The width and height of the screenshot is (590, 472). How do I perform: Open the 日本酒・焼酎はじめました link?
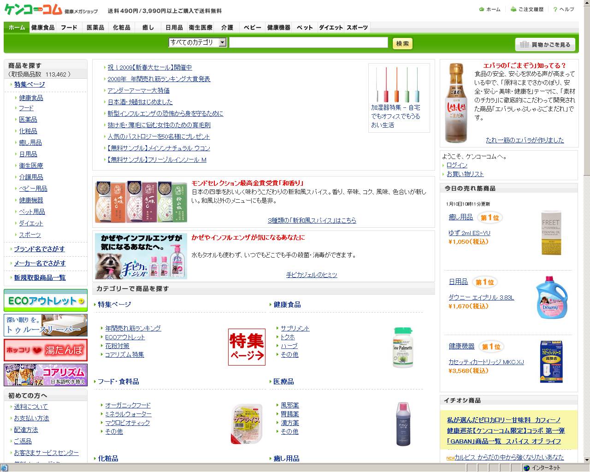(x=140, y=102)
